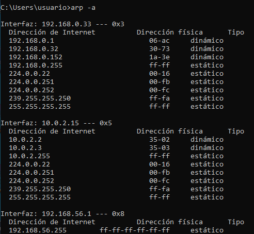The image size is (254, 234).
Task: Click IP address 192.168.0.255
Action: pos(36,65)
